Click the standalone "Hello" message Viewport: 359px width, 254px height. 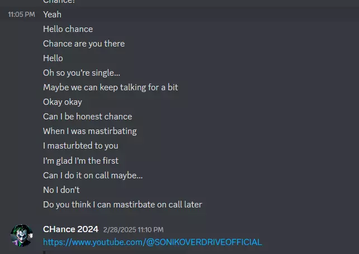pyautogui.click(x=53, y=58)
